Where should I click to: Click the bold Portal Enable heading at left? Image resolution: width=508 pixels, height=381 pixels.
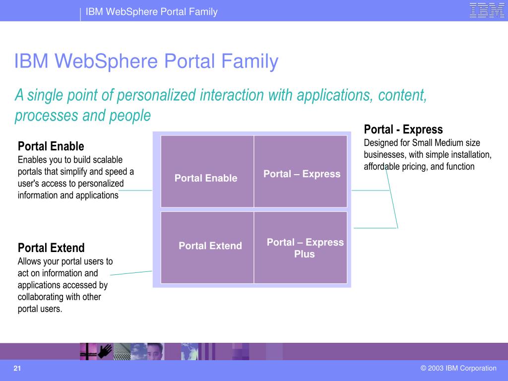coord(51,146)
